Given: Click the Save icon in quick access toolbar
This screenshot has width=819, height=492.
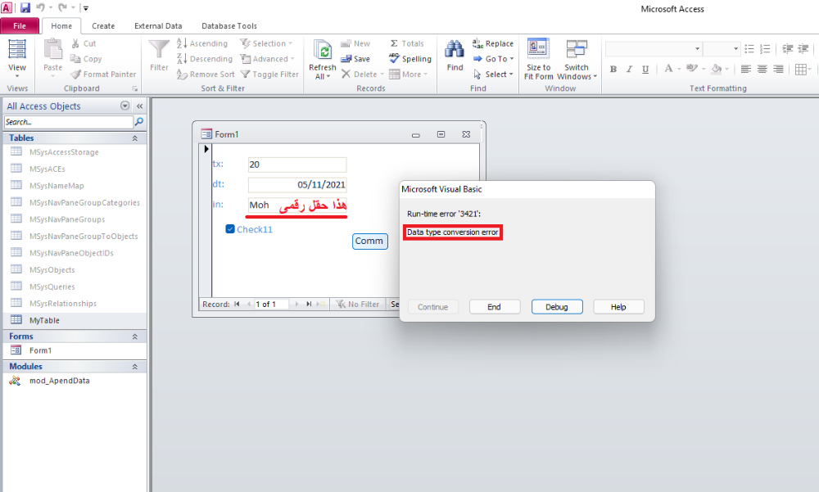Looking at the screenshot, I should tap(25, 8).
